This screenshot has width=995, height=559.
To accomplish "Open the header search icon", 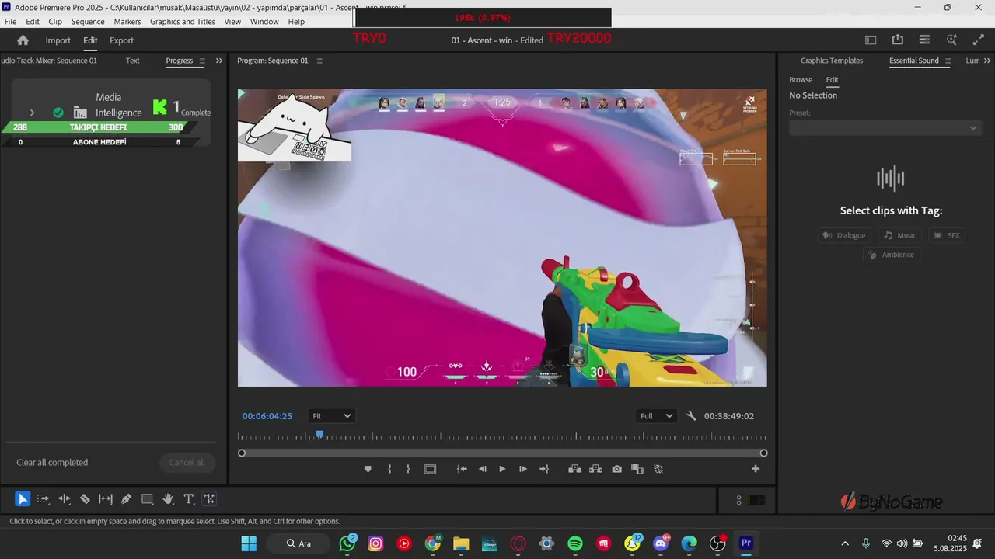I will tap(951, 40).
